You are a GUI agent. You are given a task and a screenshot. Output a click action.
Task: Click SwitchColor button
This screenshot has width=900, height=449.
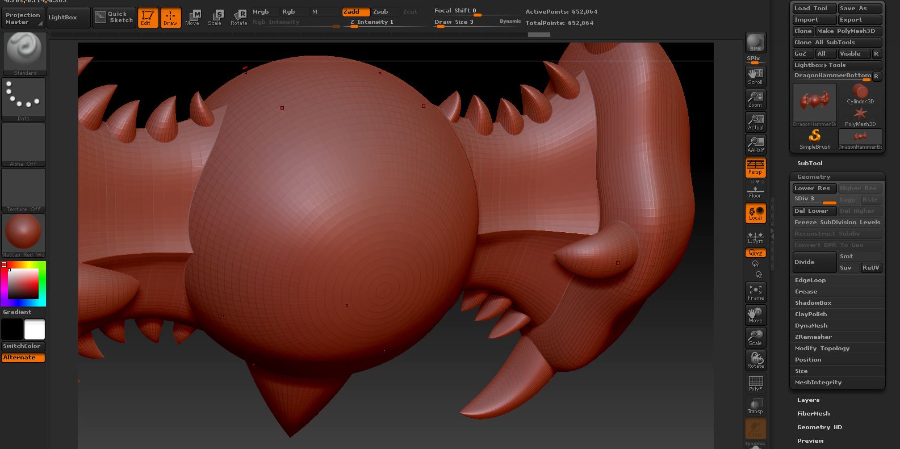coord(23,346)
